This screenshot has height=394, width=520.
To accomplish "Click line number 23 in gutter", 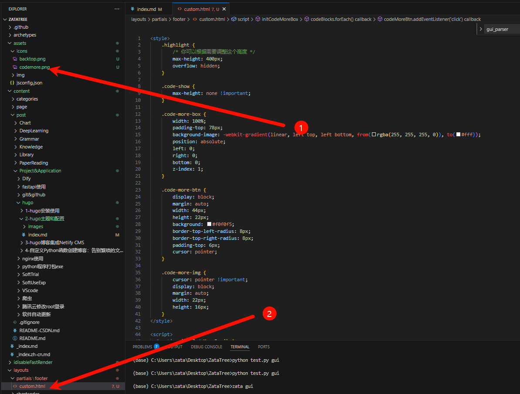I will [x=138, y=190].
